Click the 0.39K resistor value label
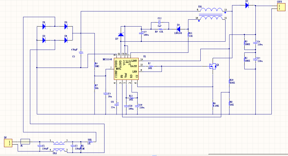Screen dimensions: 288x156 [216, 106]
